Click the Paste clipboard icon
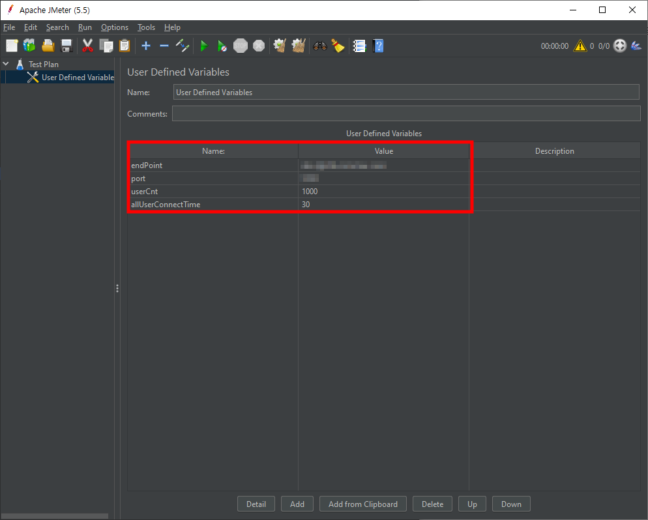 (125, 46)
